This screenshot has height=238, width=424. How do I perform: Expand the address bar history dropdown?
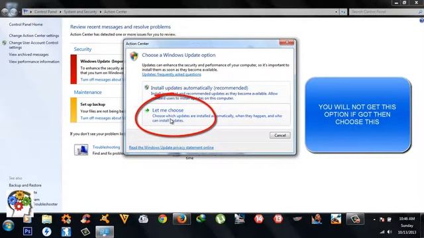[x=336, y=12]
